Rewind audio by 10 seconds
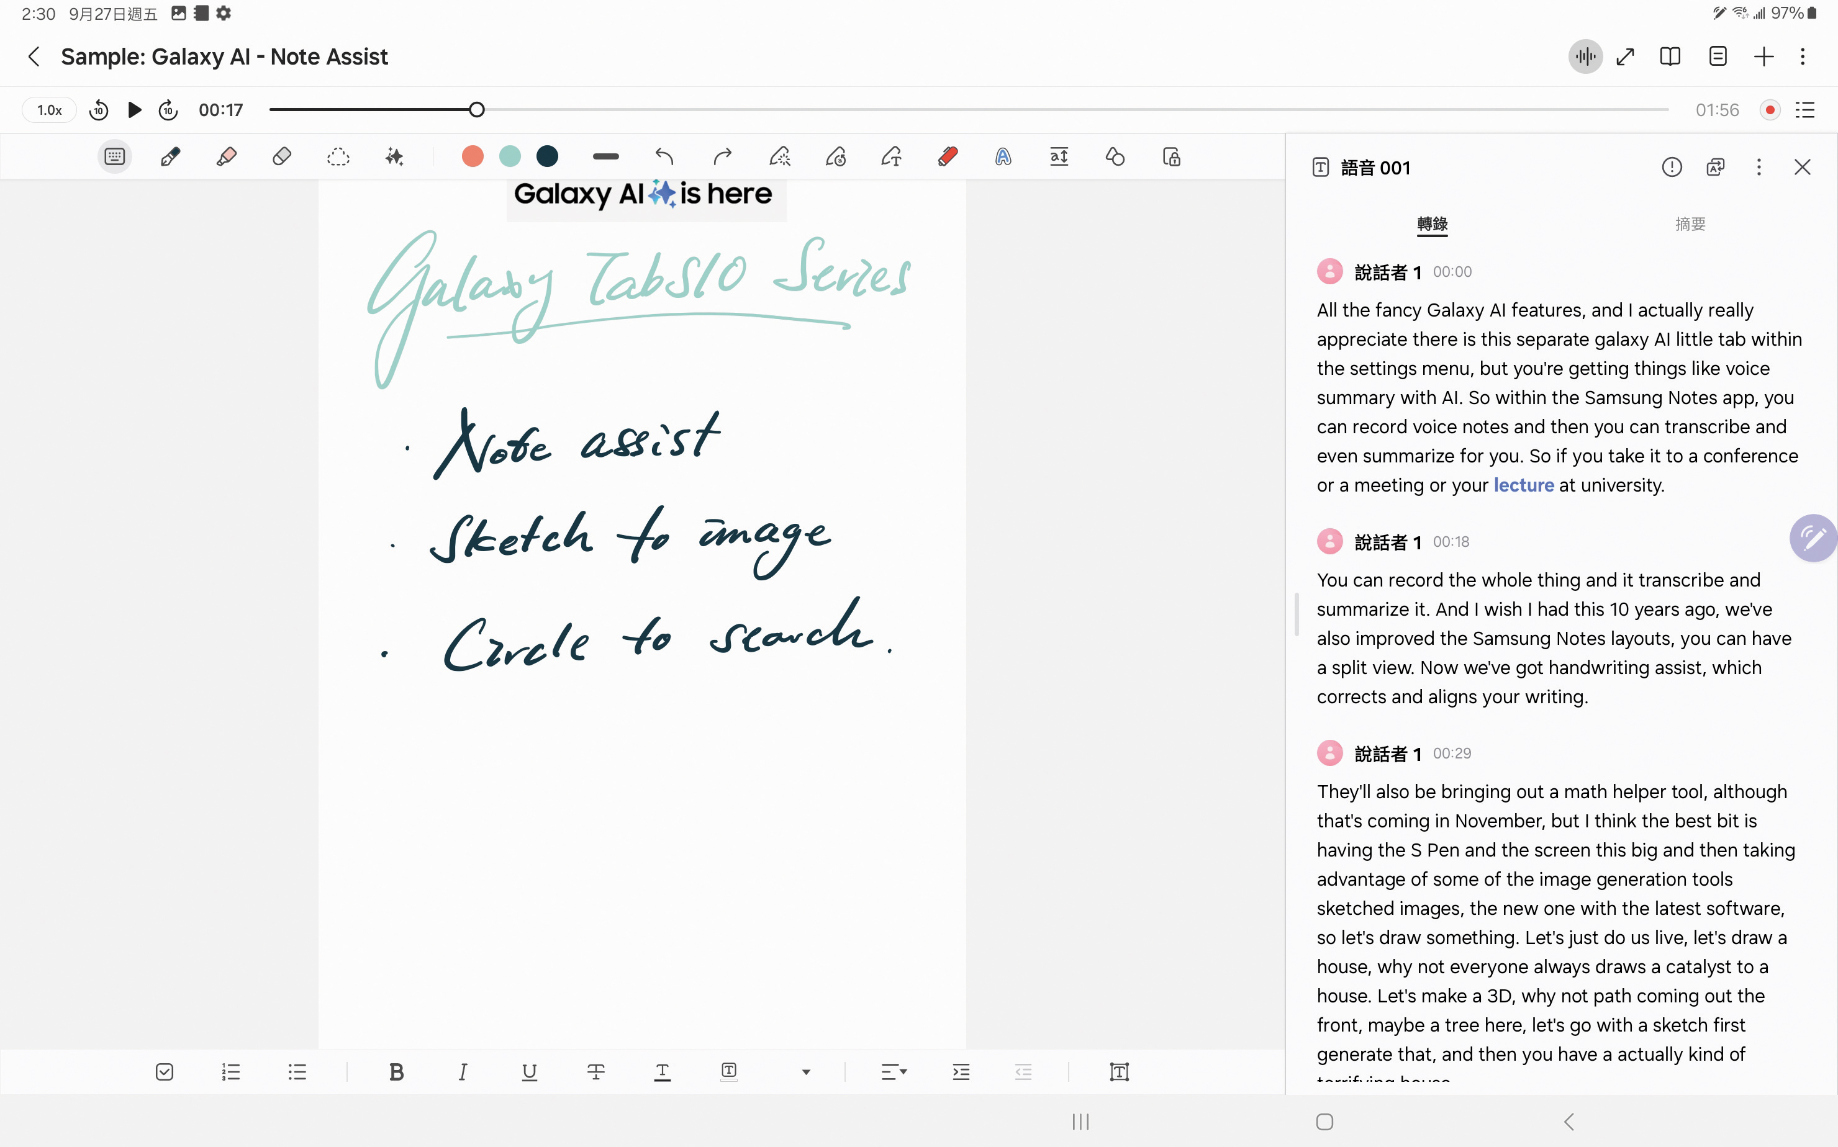The width and height of the screenshot is (1838, 1147). [x=99, y=110]
